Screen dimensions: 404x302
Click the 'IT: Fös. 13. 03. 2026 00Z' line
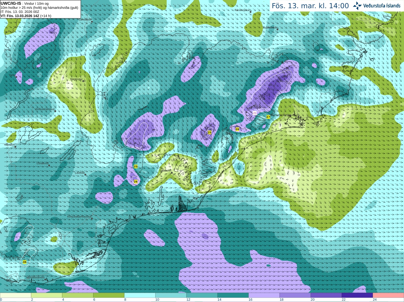(x=20, y=12)
